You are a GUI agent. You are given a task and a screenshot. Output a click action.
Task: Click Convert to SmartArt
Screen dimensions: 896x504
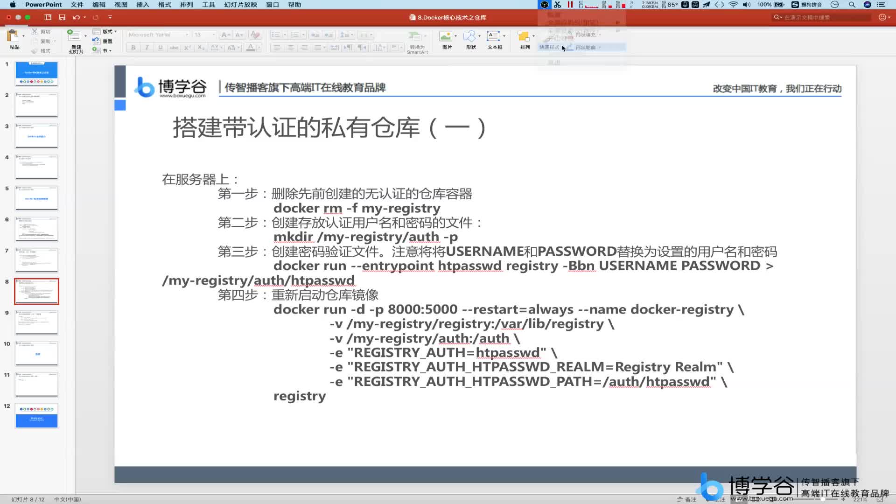tap(417, 42)
